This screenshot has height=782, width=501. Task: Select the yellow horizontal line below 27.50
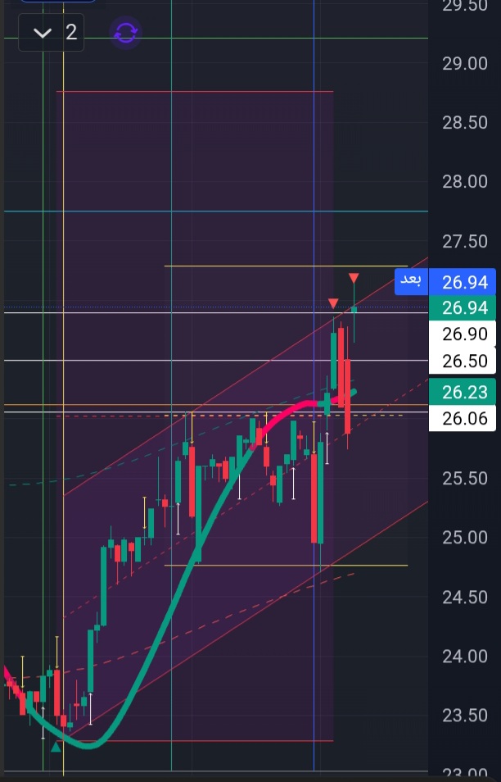tap(286, 266)
